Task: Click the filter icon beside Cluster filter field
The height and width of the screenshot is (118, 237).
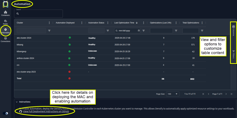Action: [x=49, y=31]
